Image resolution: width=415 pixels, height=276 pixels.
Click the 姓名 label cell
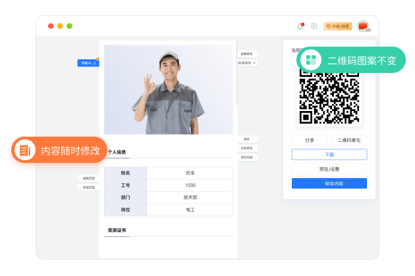(x=125, y=173)
